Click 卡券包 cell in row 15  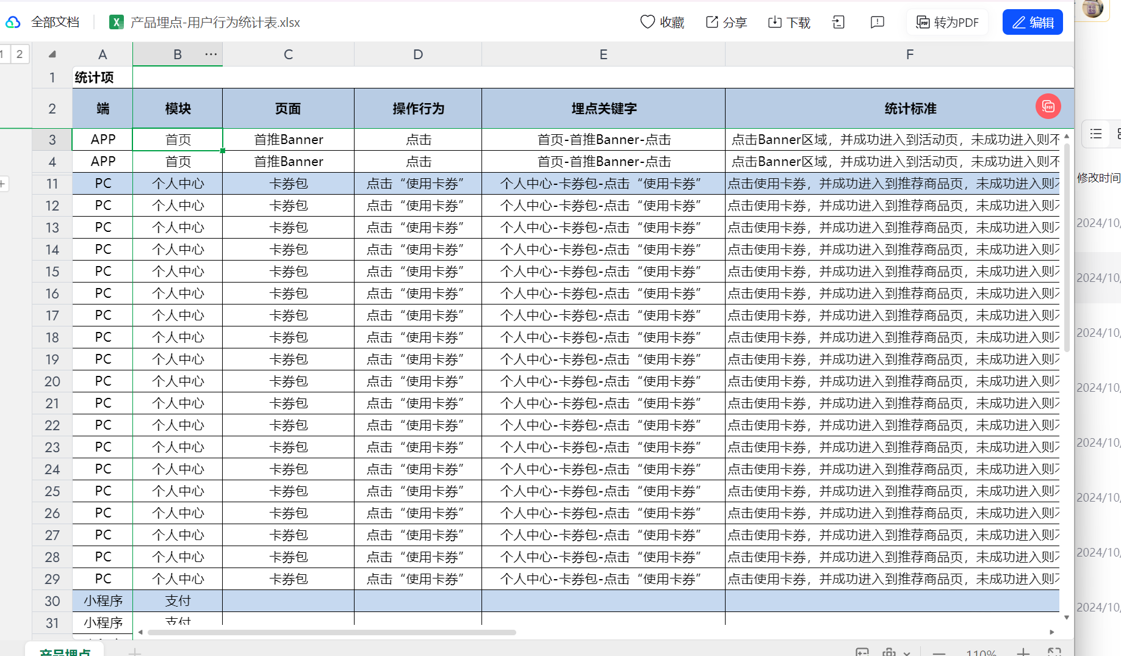(x=288, y=272)
